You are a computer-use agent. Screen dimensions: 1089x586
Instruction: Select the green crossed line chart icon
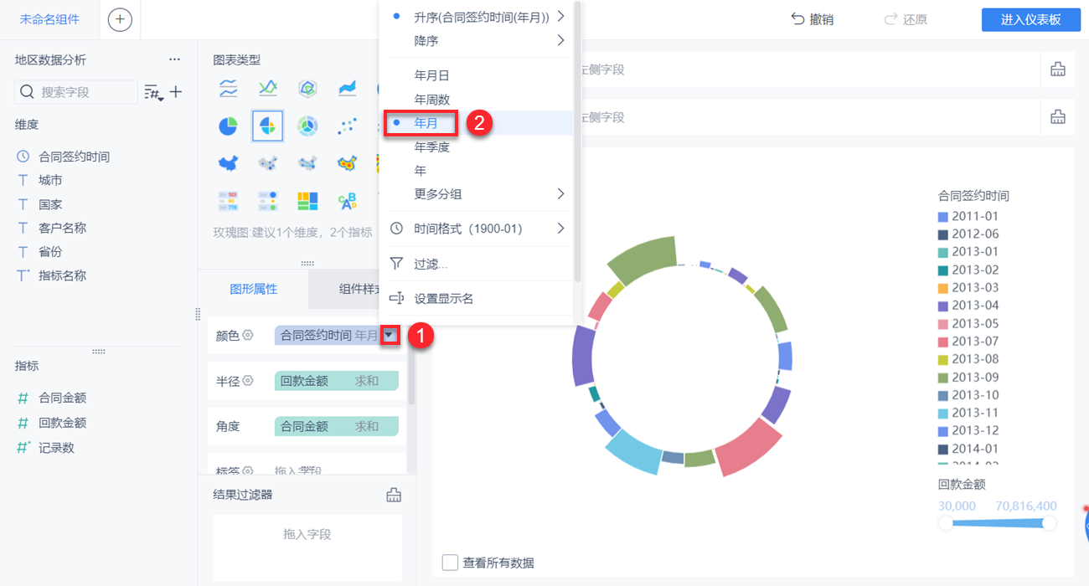[x=268, y=88]
